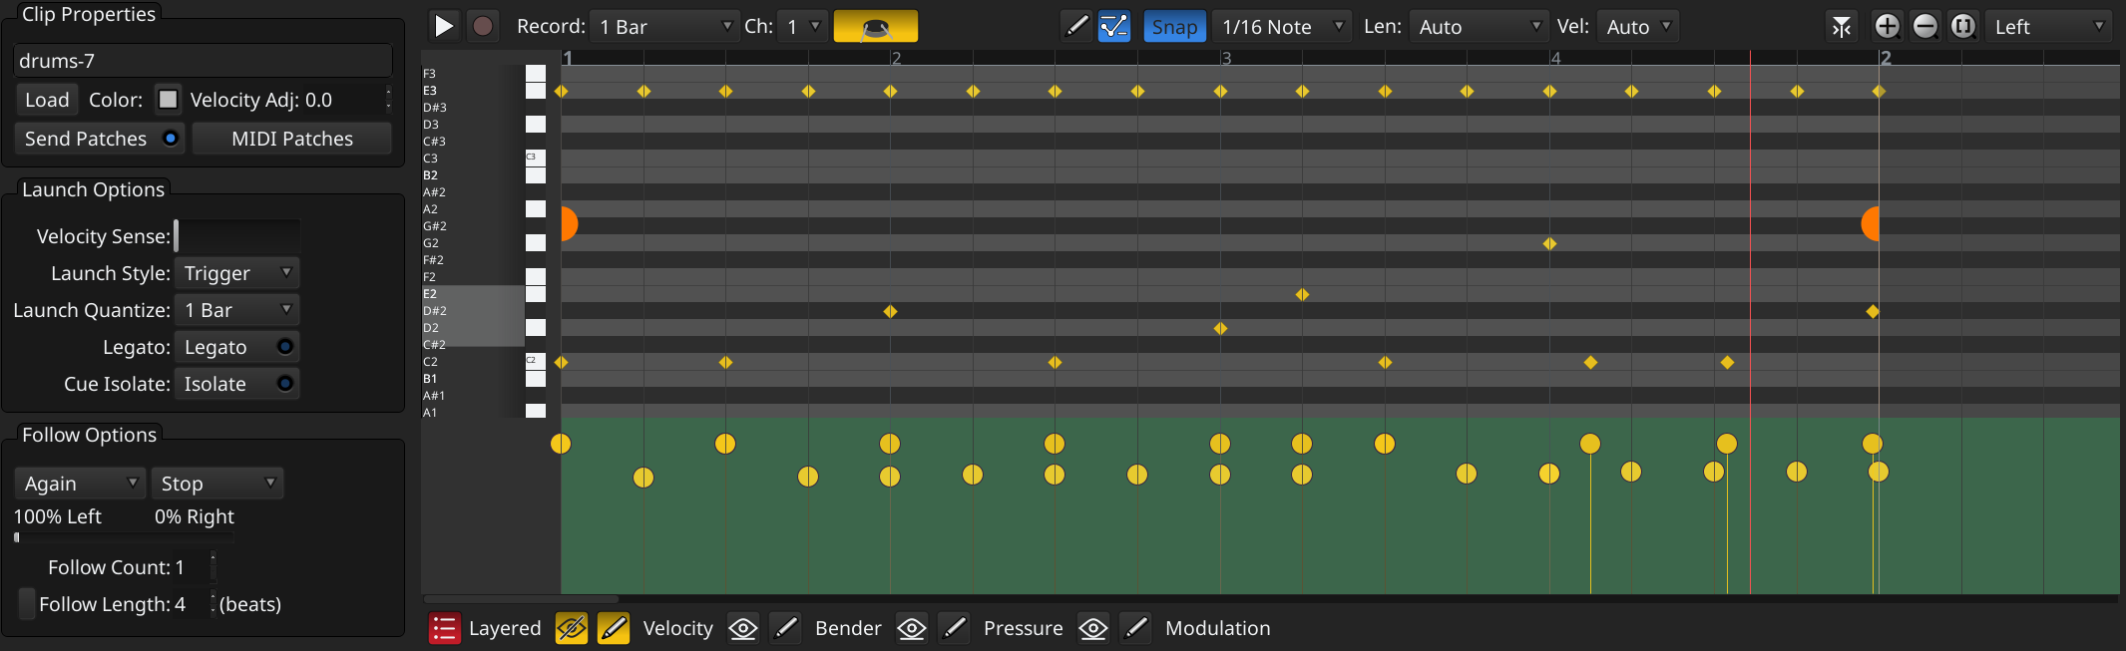
Task: Click the Modulation lane label
Action: [1217, 628]
